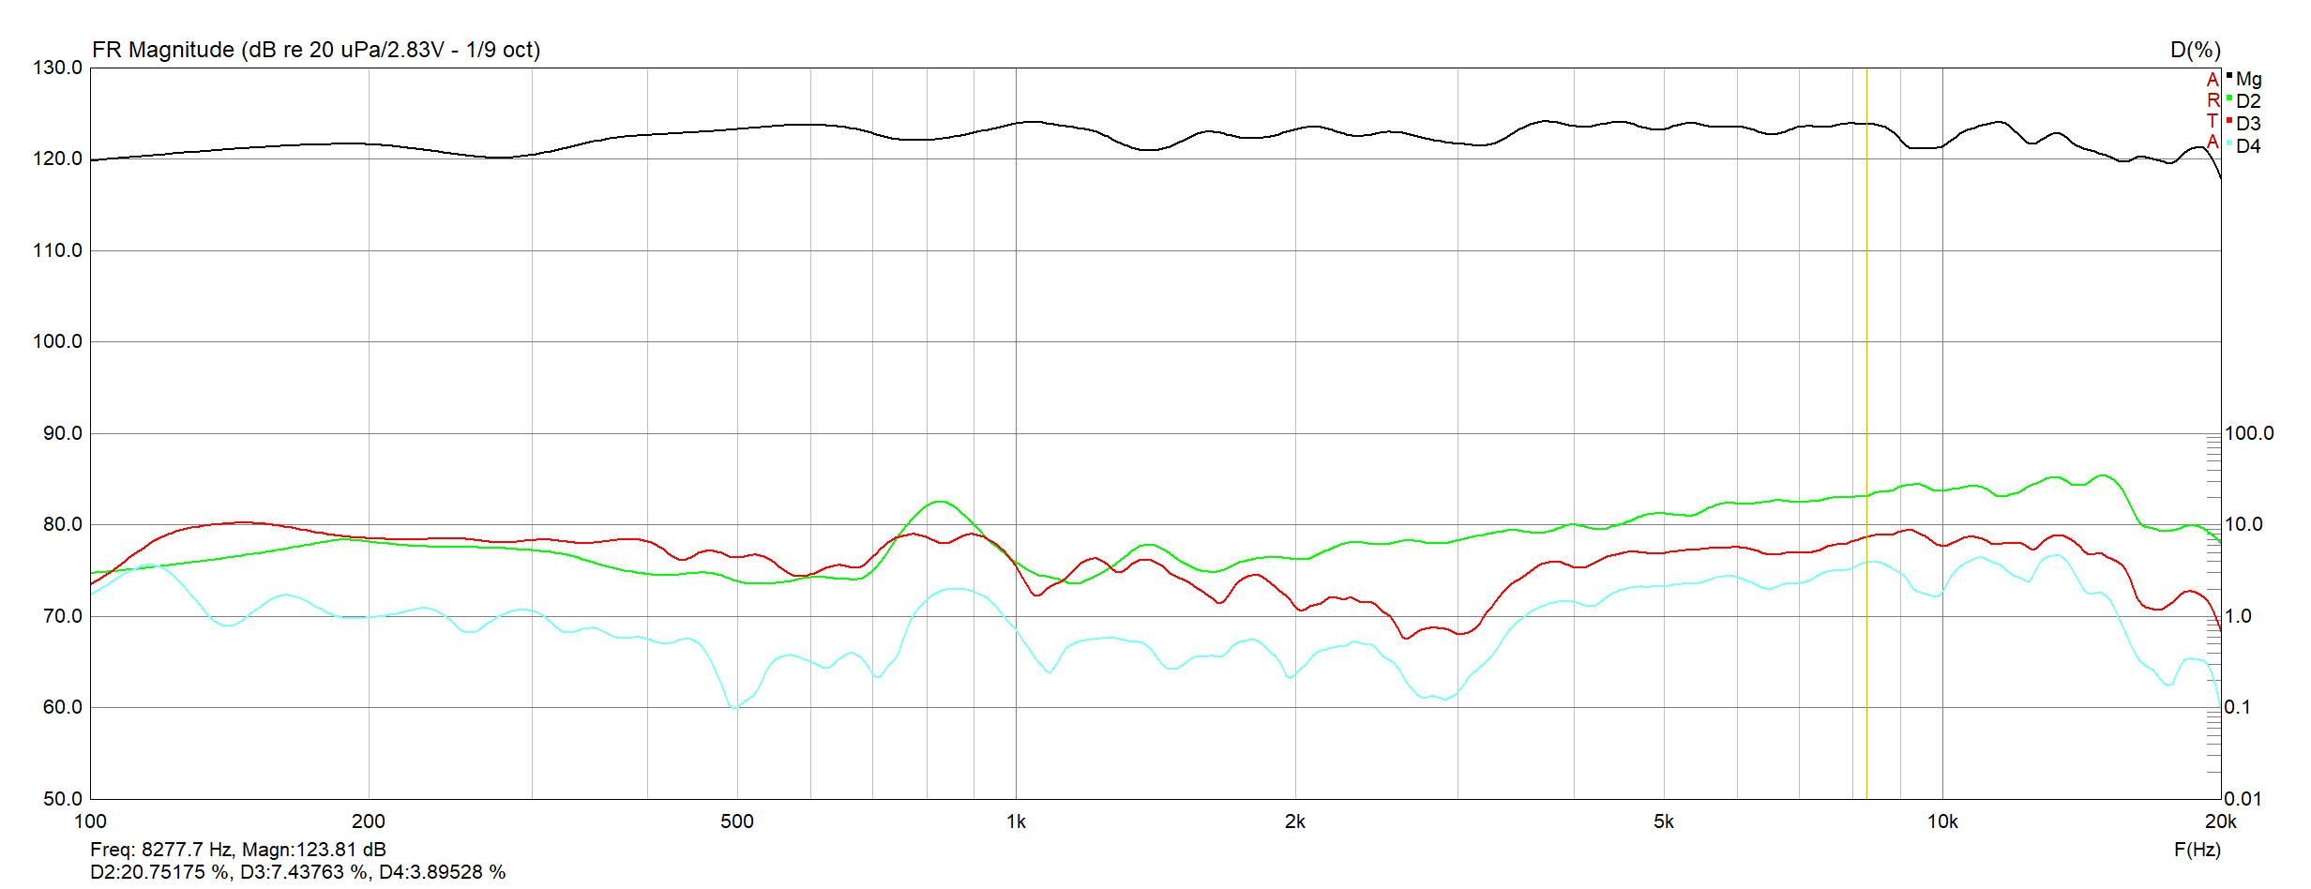This screenshot has width=2311, height=889.
Task: Select the D2 legend label
Action: (x=2249, y=101)
